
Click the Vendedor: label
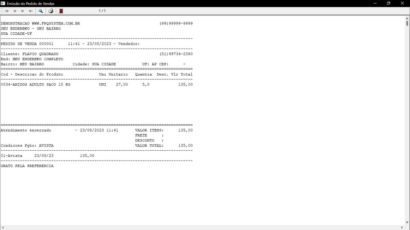[129, 44]
